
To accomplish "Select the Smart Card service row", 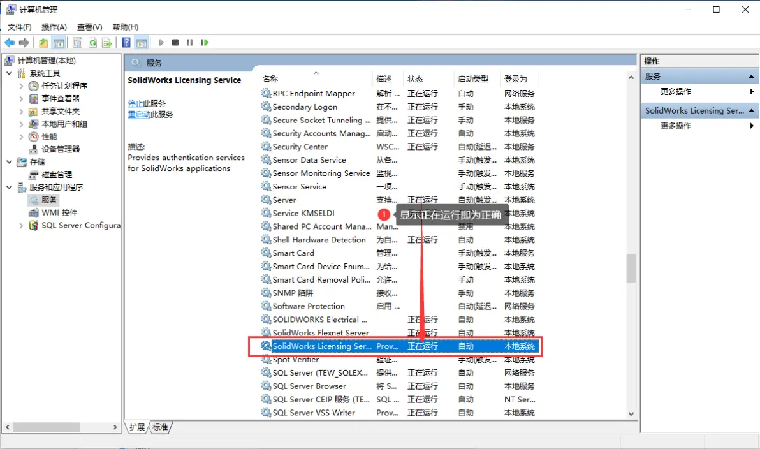I will [x=293, y=253].
